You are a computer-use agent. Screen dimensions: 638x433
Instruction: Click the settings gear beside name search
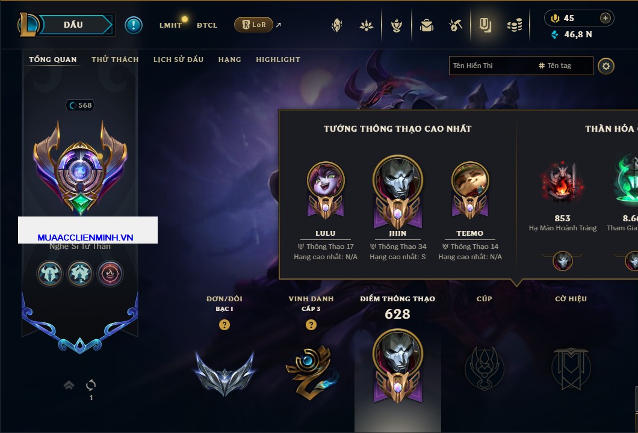click(606, 66)
